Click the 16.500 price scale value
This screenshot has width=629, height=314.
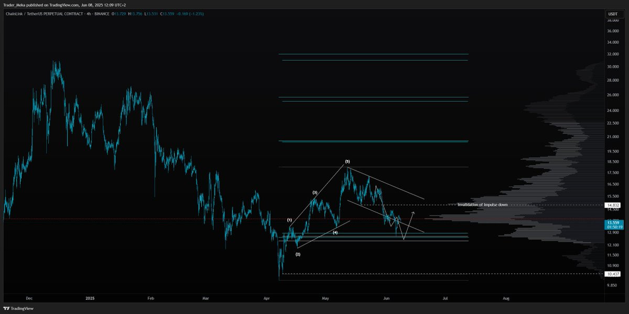[613, 184]
